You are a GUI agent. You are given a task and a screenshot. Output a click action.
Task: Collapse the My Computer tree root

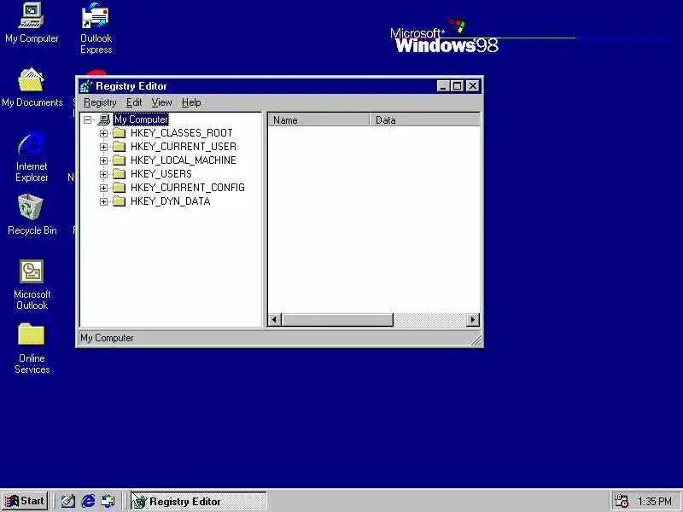click(x=88, y=119)
